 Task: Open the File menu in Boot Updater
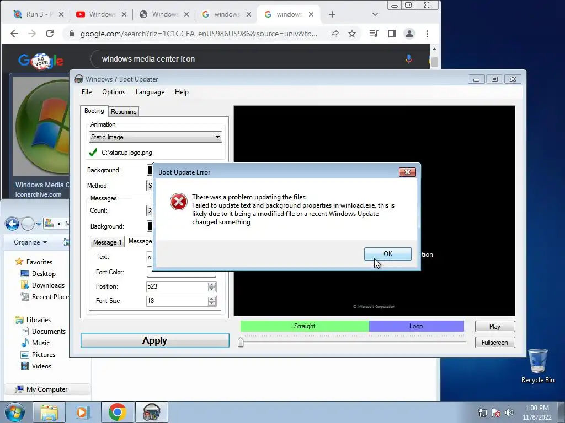point(87,92)
